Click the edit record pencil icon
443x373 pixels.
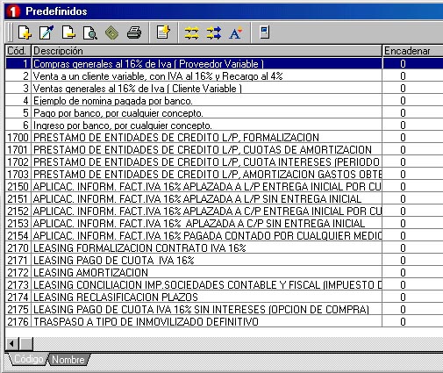click(x=46, y=32)
